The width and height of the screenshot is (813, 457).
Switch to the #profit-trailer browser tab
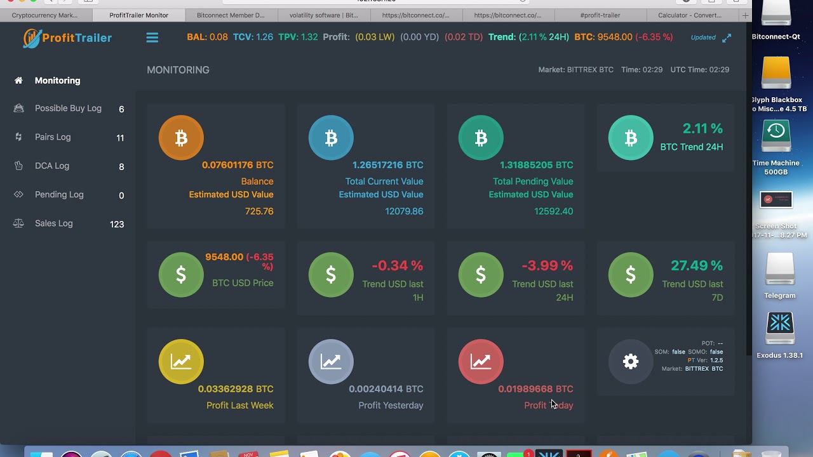point(600,15)
